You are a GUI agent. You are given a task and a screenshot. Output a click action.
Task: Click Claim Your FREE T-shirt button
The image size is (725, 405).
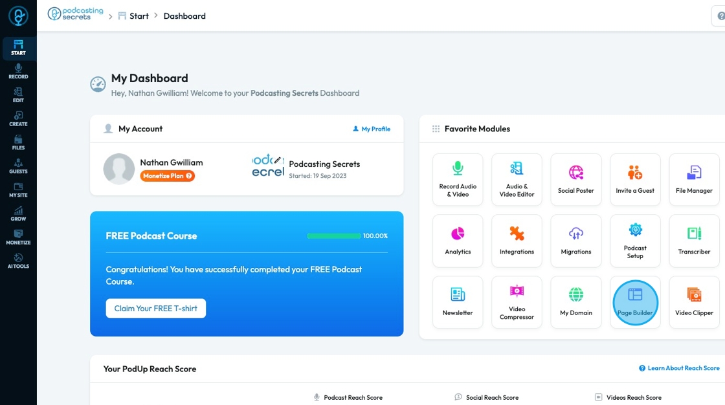tap(156, 309)
